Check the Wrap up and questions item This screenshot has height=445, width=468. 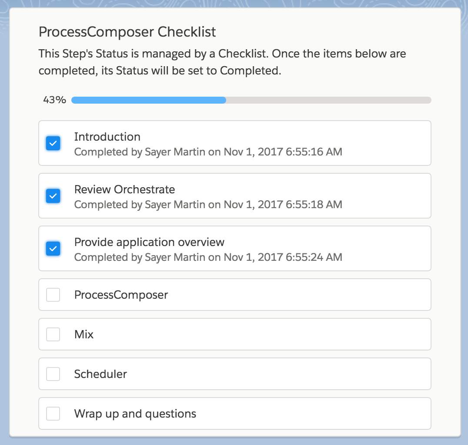point(53,414)
